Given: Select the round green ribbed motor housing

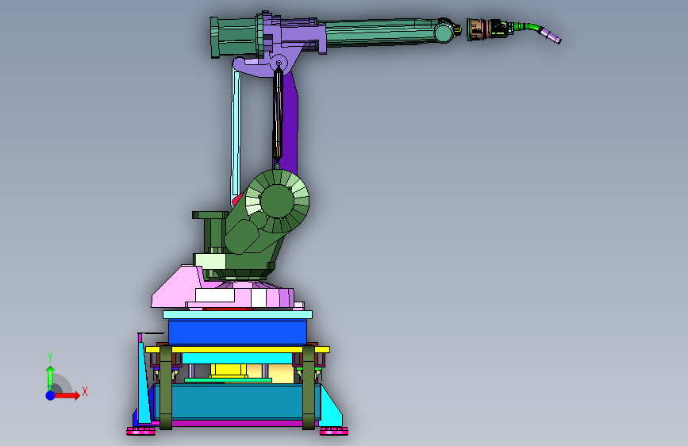Looking at the screenshot, I should click(277, 201).
